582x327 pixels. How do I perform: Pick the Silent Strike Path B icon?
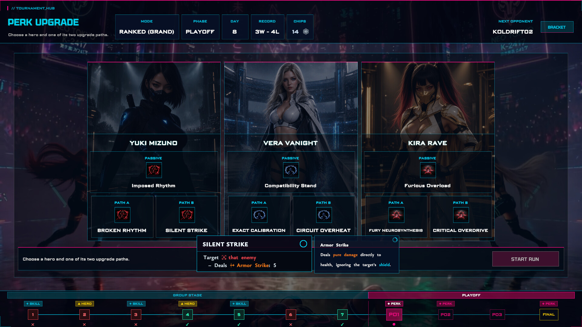[187, 215]
